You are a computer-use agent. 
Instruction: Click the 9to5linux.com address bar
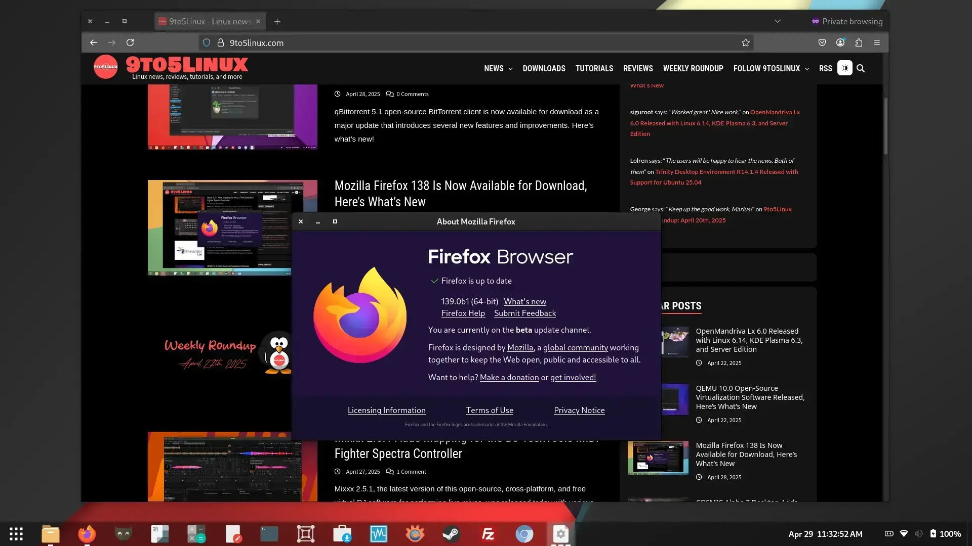tap(476, 43)
